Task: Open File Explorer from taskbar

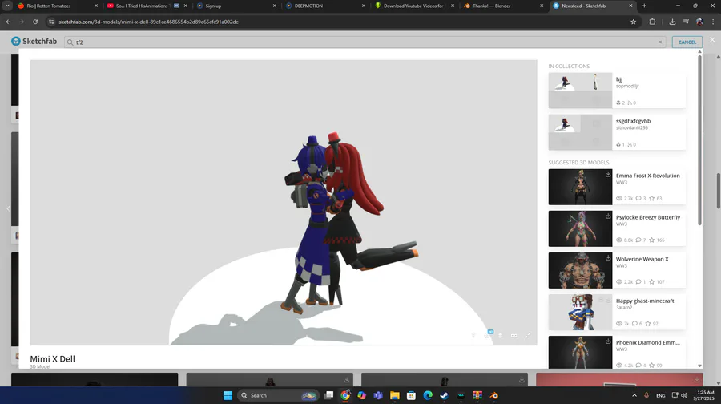Action: 394,395
